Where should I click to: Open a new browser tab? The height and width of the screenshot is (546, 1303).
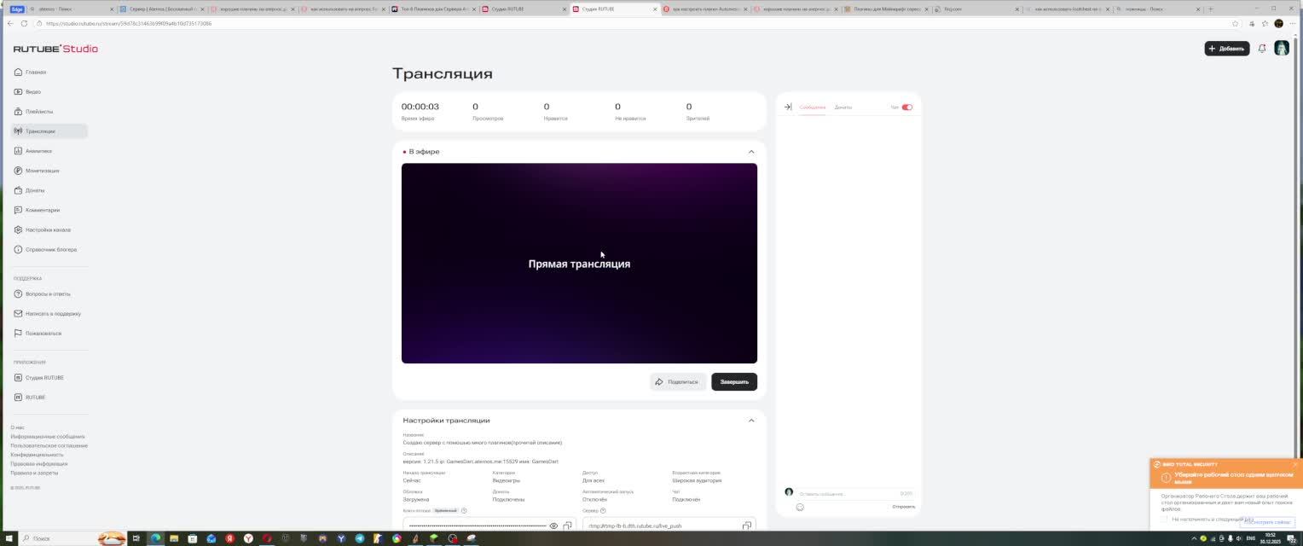[1210, 9]
